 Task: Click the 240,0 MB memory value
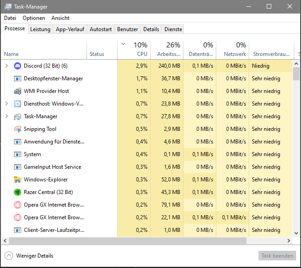click(169, 66)
